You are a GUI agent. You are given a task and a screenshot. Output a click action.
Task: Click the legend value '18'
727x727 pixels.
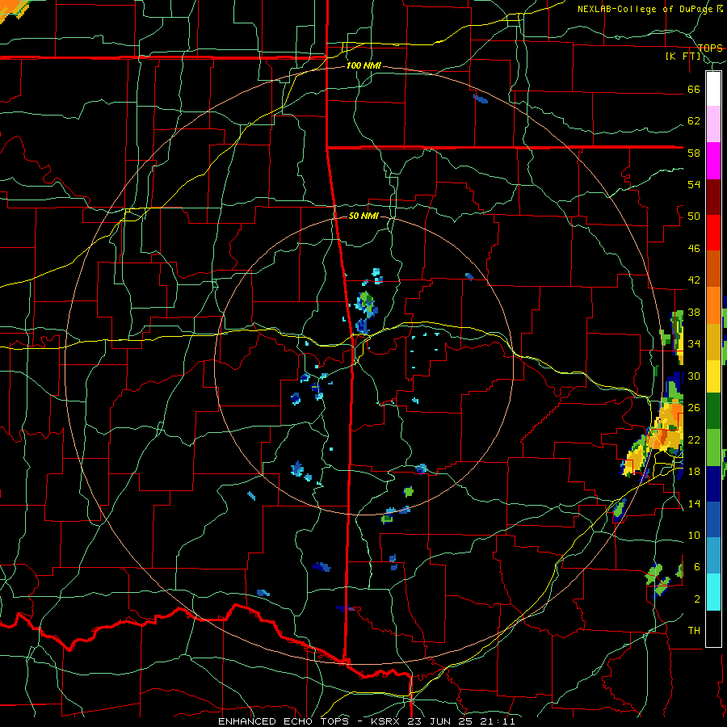(x=694, y=472)
